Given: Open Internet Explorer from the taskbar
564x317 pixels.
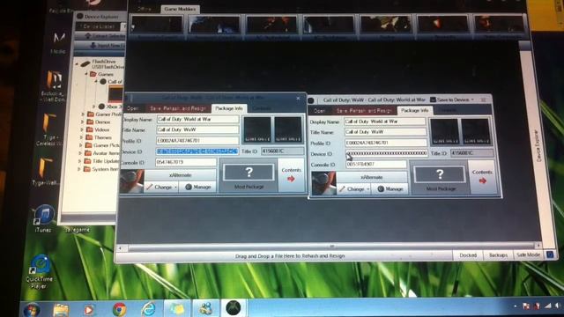Looking at the screenshot, I should [x=148, y=309].
